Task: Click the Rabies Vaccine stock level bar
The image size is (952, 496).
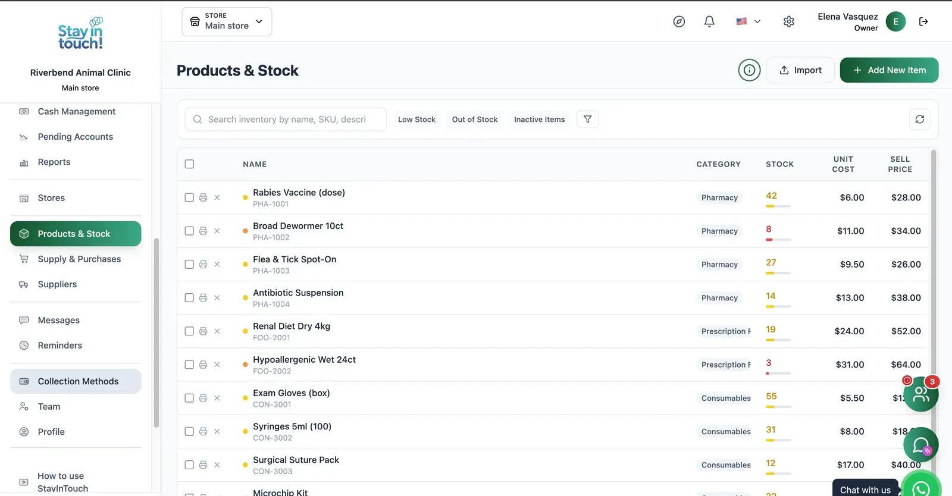Action: tap(778, 206)
